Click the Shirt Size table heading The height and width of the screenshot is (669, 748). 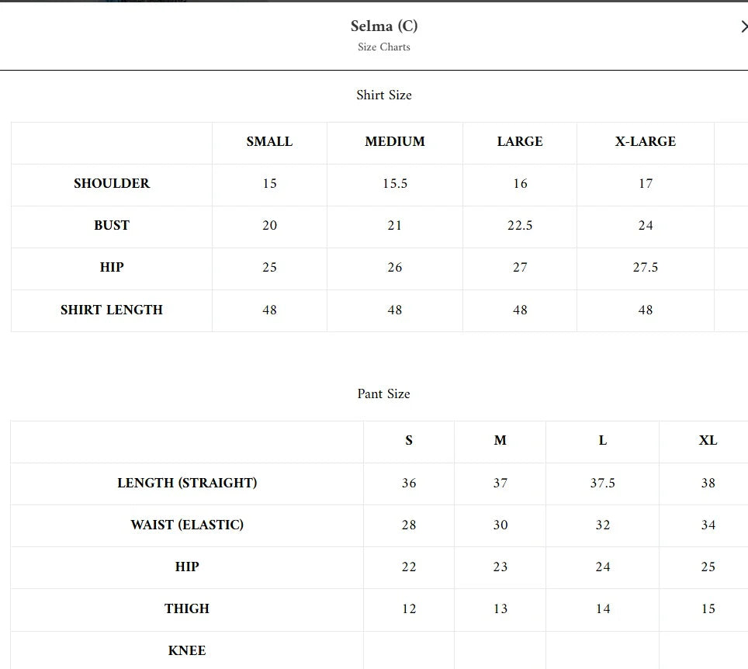click(x=384, y=95)
